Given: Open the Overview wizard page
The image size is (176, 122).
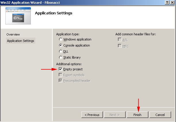Looking at the screenshot, I should 13,34.
